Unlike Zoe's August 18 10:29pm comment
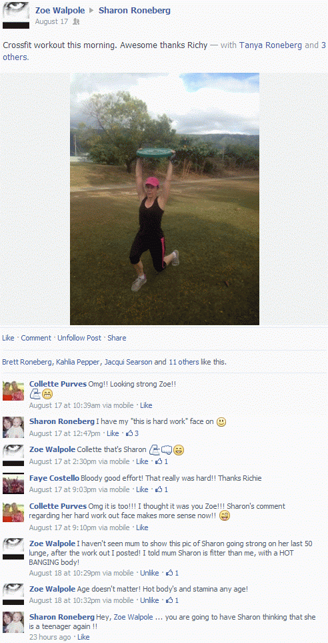 click(x=149, y=573)
